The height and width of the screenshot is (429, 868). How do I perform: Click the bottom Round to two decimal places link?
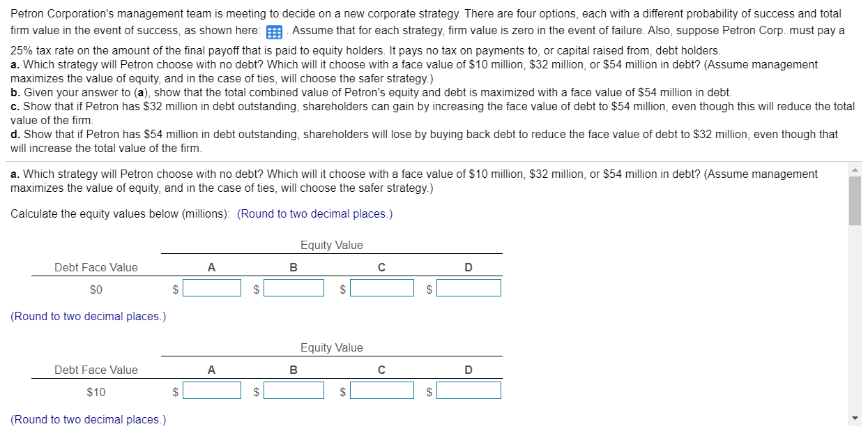pos(87,419)
